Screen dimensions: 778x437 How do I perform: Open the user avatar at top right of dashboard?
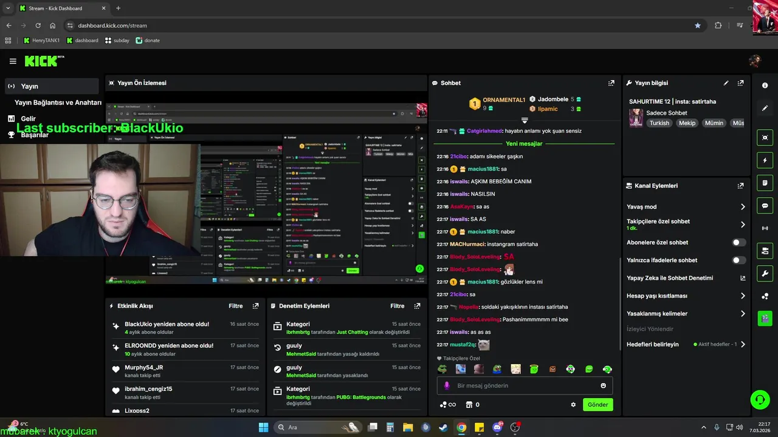click(755, 61)
